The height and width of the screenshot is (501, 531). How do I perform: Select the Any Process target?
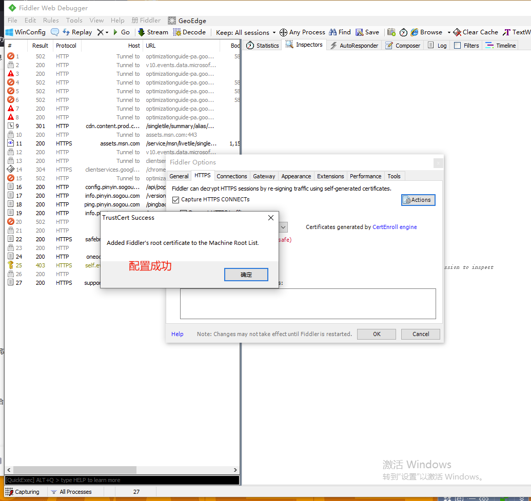click(302, 32)
